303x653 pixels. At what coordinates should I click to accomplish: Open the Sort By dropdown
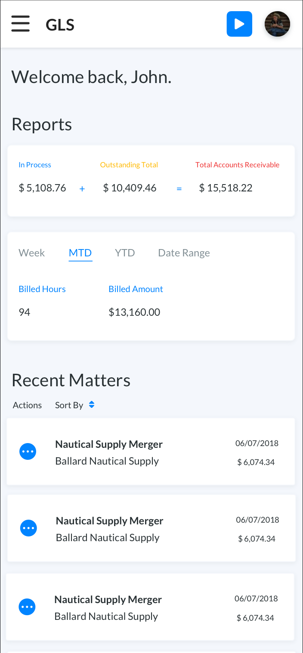pyautogui.click(x=69, y=405)
